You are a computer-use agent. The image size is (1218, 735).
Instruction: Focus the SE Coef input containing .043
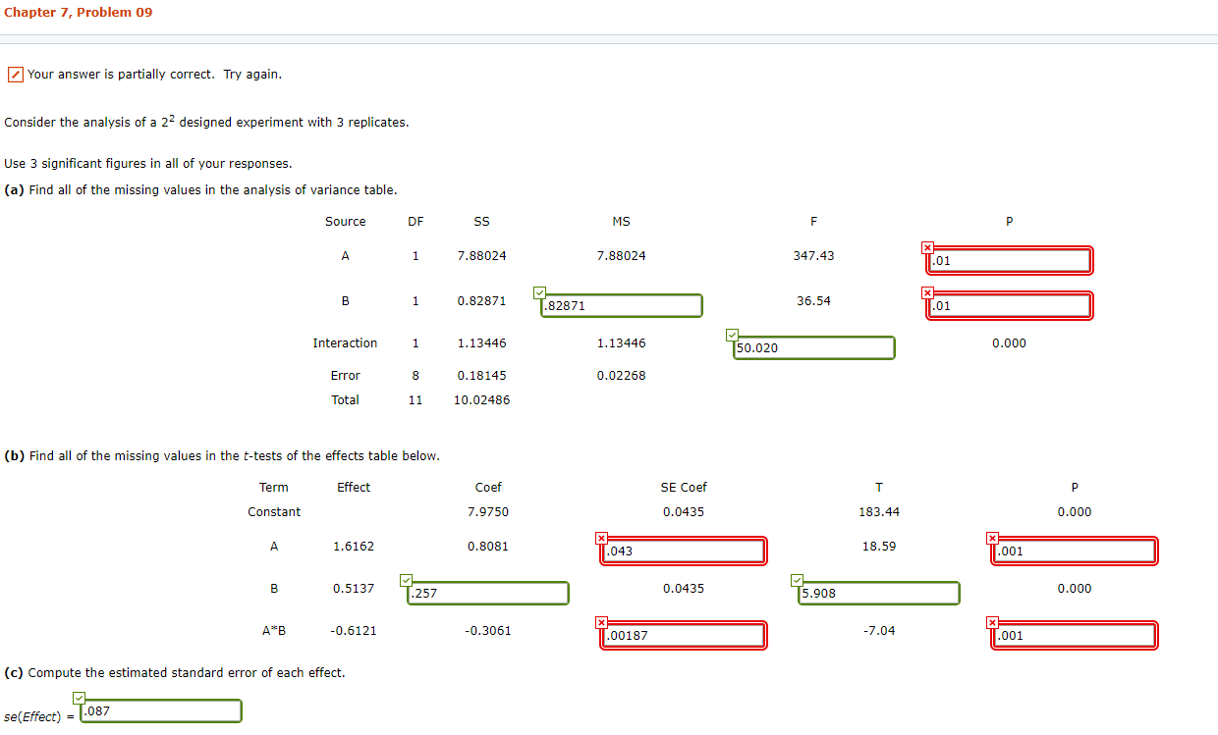pyautogui.click(x=684, y=551)
